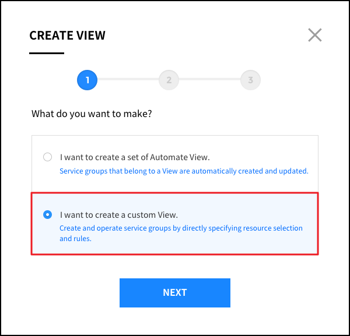
Task: Click the step 1 circle indicator
Action: point(87,80)
